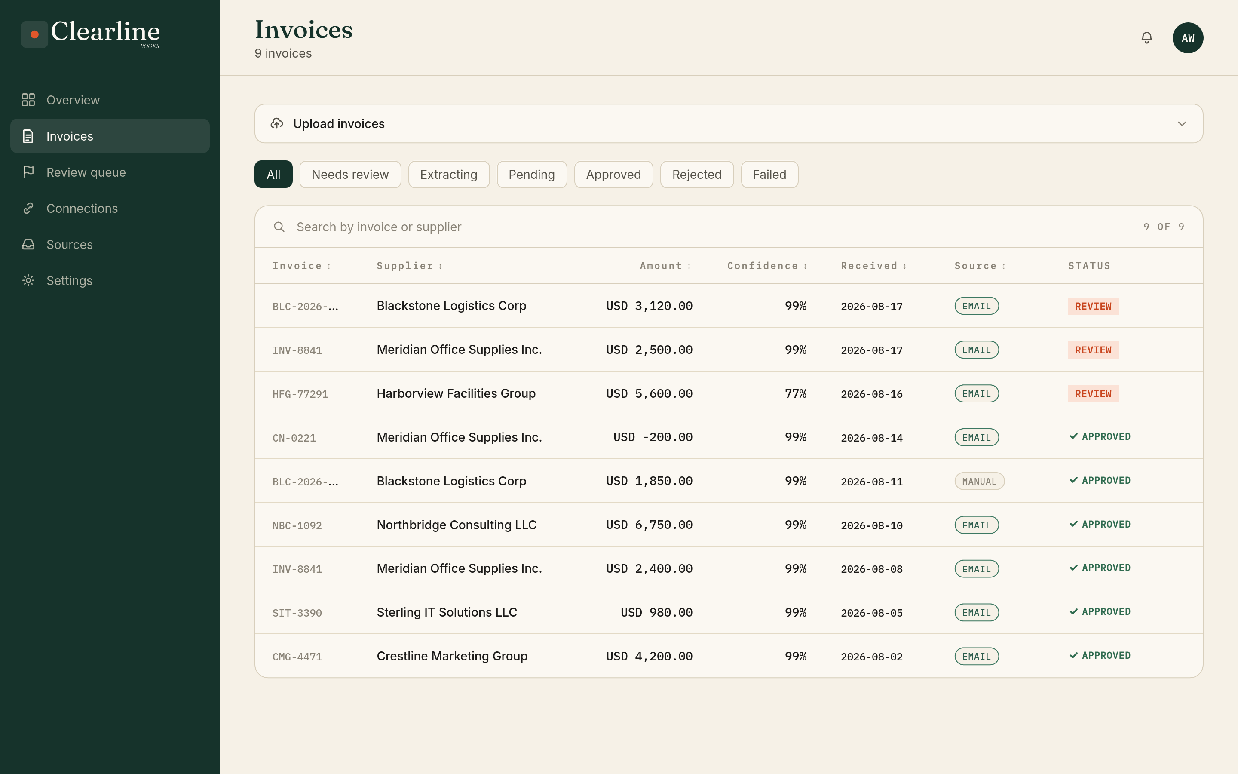Image resolution: width=1238 pixels, height=774 pixels.
Task: Click the 77% confidence value
Action: (796, 393)
